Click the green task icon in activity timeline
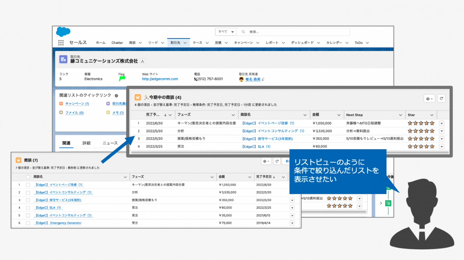Viewport: 464px width, 260px height. click(x=388, y=203)
